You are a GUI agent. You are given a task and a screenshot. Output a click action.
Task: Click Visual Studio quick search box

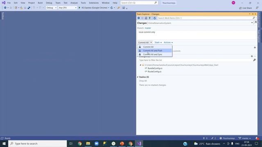click(x=139, y=3)
